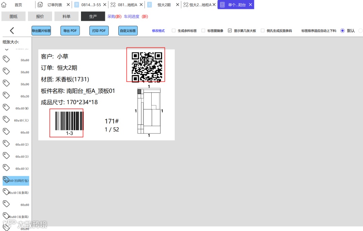Viewport: 363px width, 231px height.
Task: Switch to the 0814...3-55 tab
Action: point(91,5)
